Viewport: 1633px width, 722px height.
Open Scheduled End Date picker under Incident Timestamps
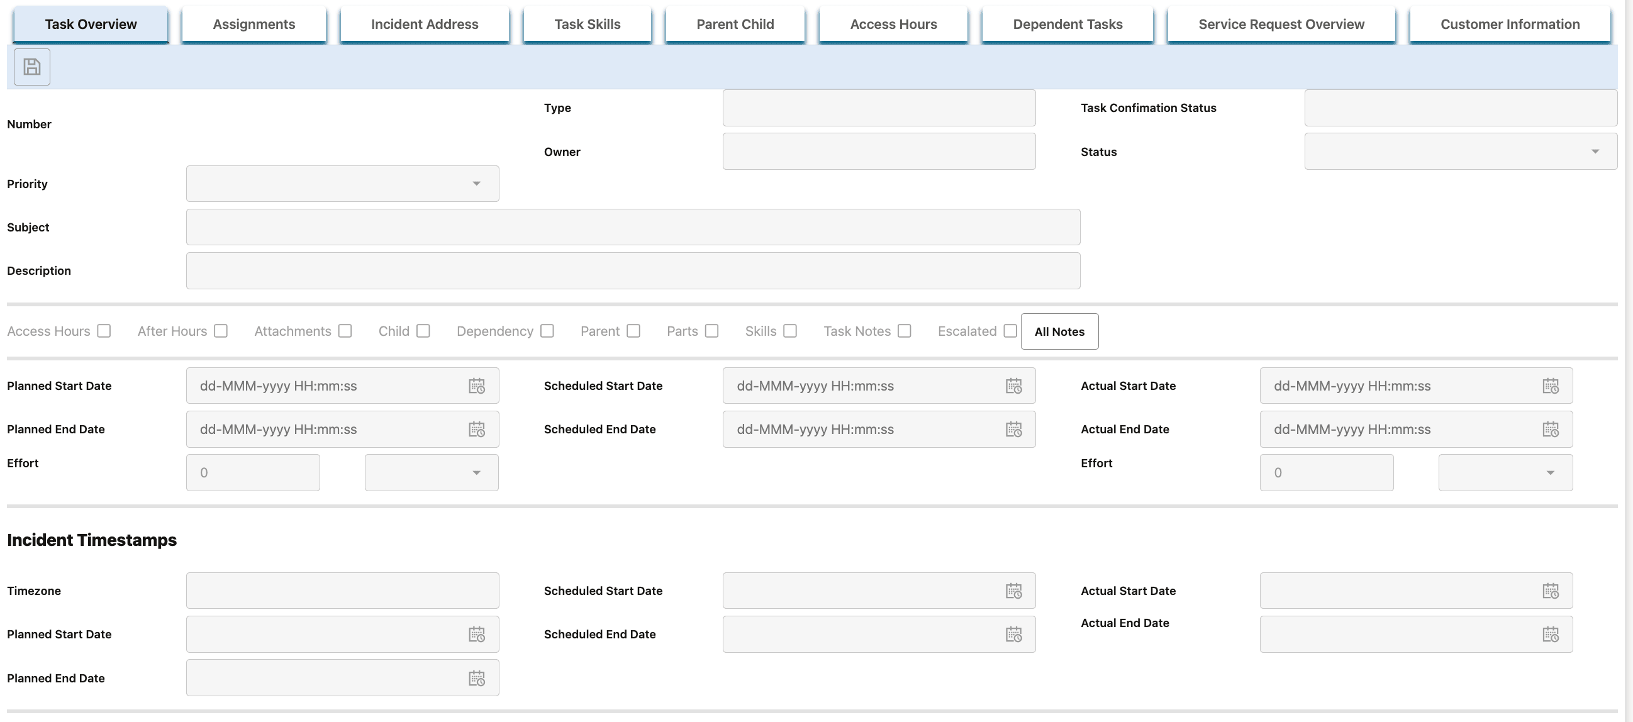pyautogui.click(x=1013, y=634)
